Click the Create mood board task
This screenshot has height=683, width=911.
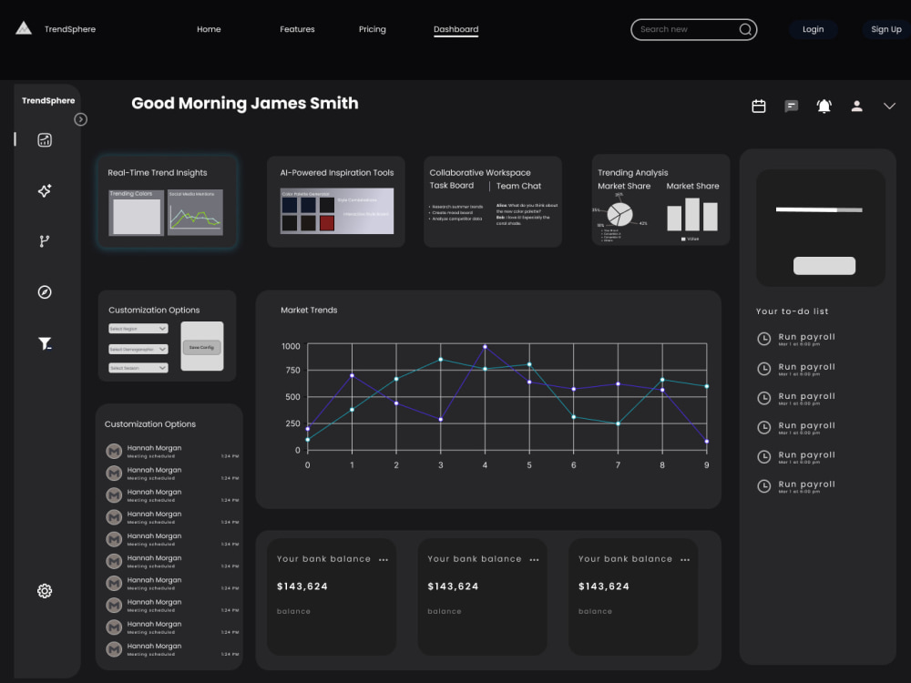pyautogui.click(x=451, y=212)
